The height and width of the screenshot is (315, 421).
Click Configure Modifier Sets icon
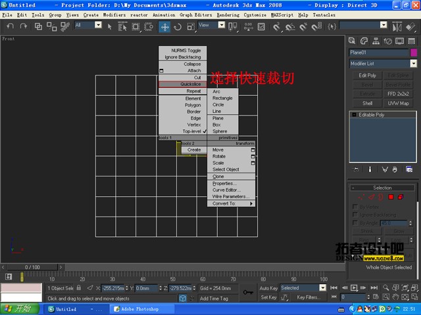(x=409, y=169)
